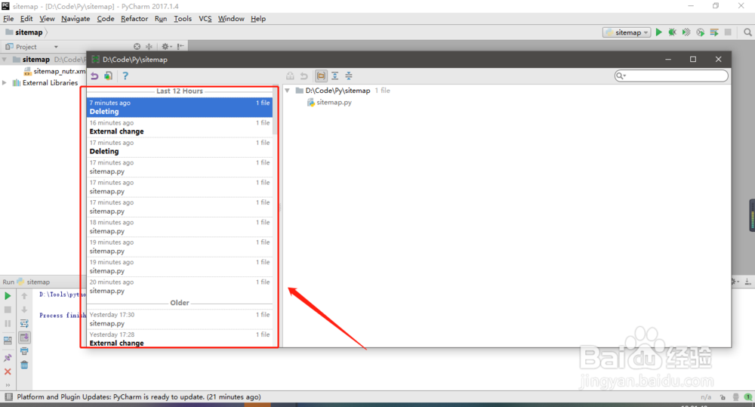The width and height of the screenshot is (755, 407).
Task: Open the Navigate menu
Action: point(75,19)
